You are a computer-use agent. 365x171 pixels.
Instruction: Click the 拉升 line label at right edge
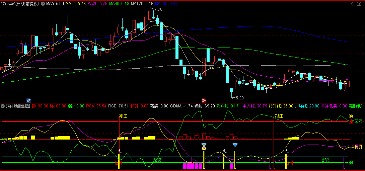click(359, 147)
